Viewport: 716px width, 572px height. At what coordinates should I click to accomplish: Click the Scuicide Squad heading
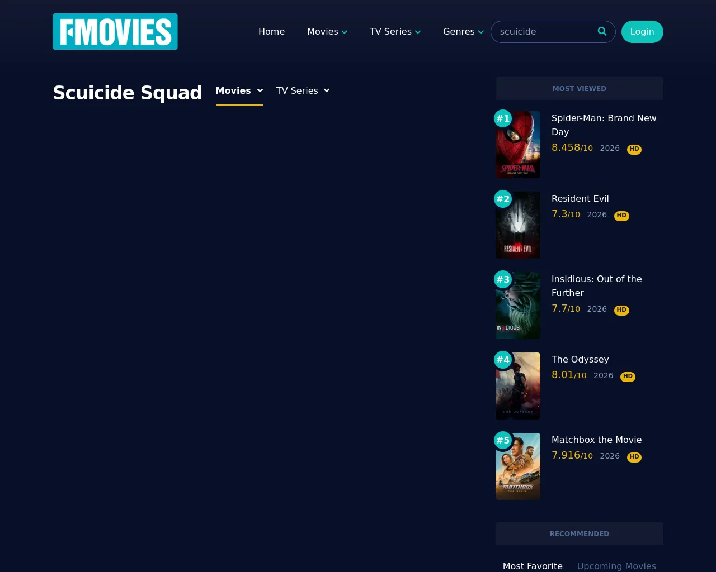pos(128,93)
